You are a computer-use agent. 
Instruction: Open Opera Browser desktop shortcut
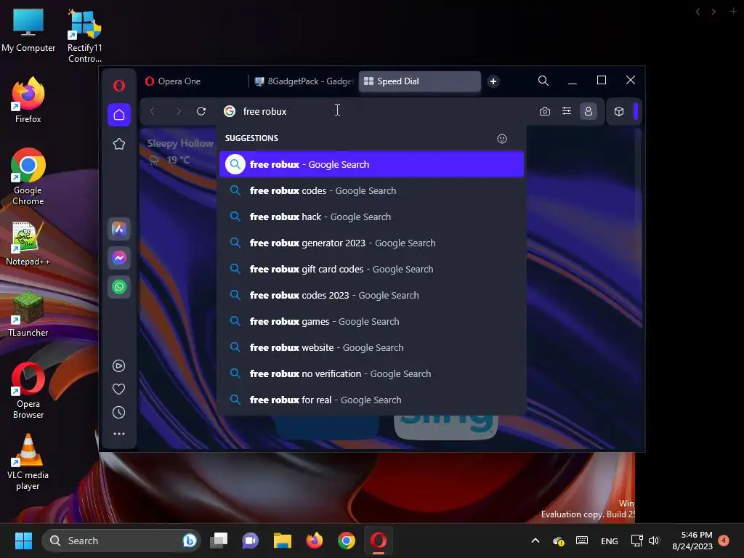tap(28, 390)
